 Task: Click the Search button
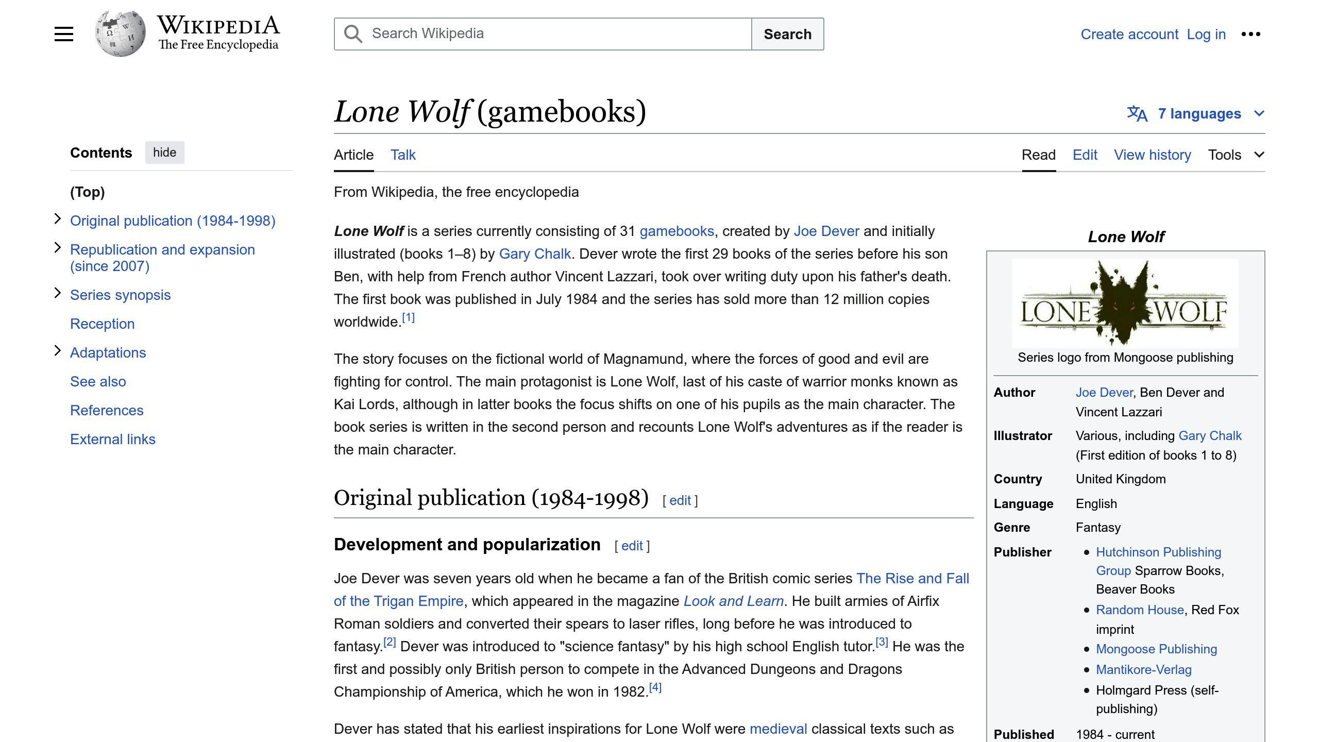point(787,34)
